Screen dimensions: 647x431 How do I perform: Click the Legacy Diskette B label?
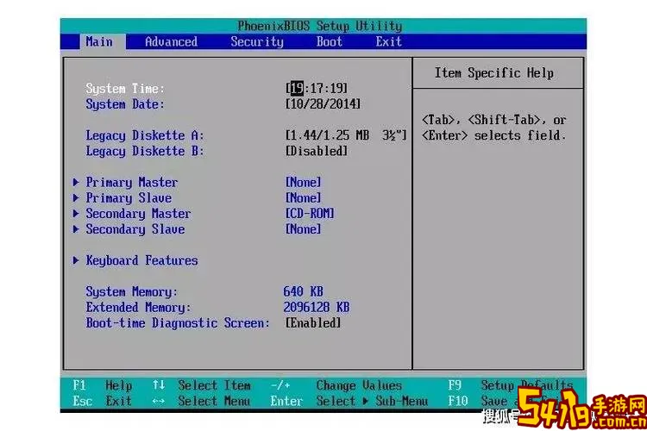(145, 152)
